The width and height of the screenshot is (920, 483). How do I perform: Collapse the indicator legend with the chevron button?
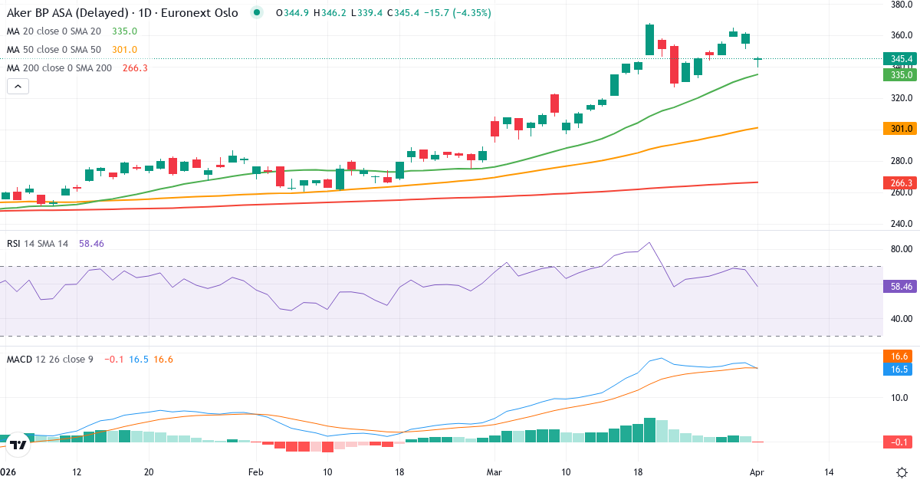coord(17,86)
